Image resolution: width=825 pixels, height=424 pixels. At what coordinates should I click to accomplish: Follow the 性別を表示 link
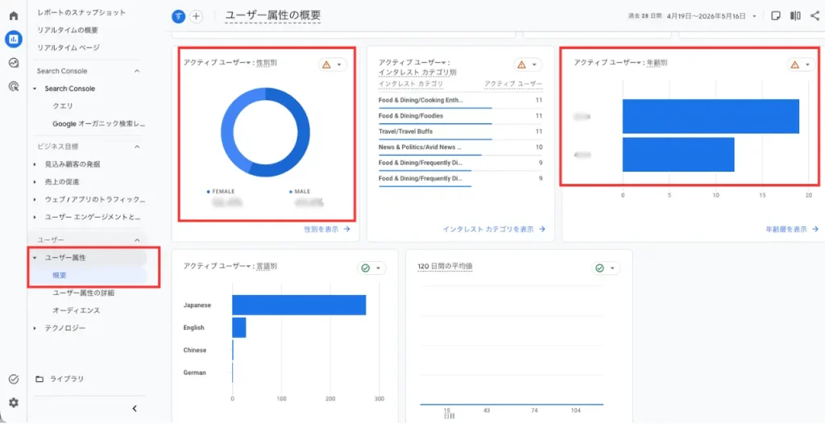(327, 229)
